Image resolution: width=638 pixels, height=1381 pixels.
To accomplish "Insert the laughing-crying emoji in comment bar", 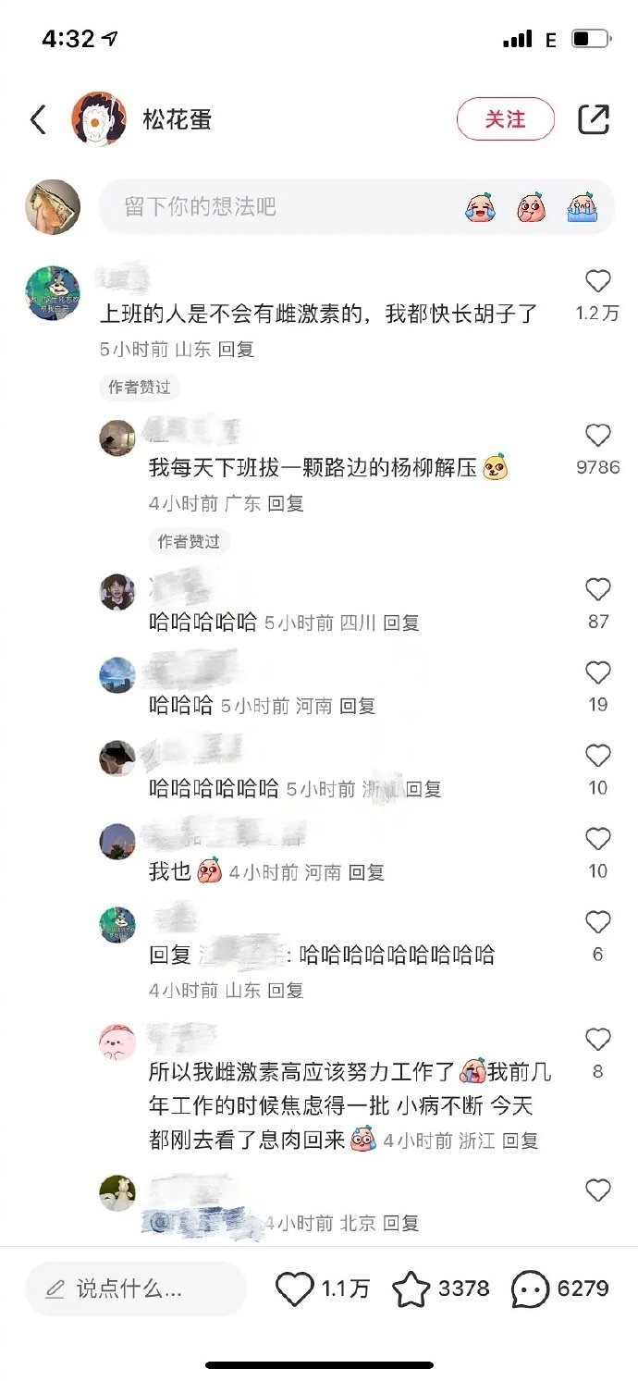I will (479, 206).
